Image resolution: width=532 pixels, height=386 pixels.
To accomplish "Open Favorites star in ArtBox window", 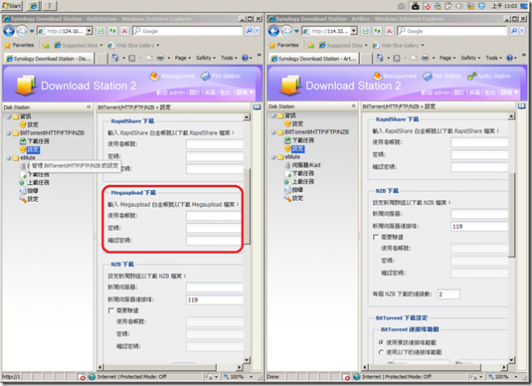I will [x=272, y=45].
